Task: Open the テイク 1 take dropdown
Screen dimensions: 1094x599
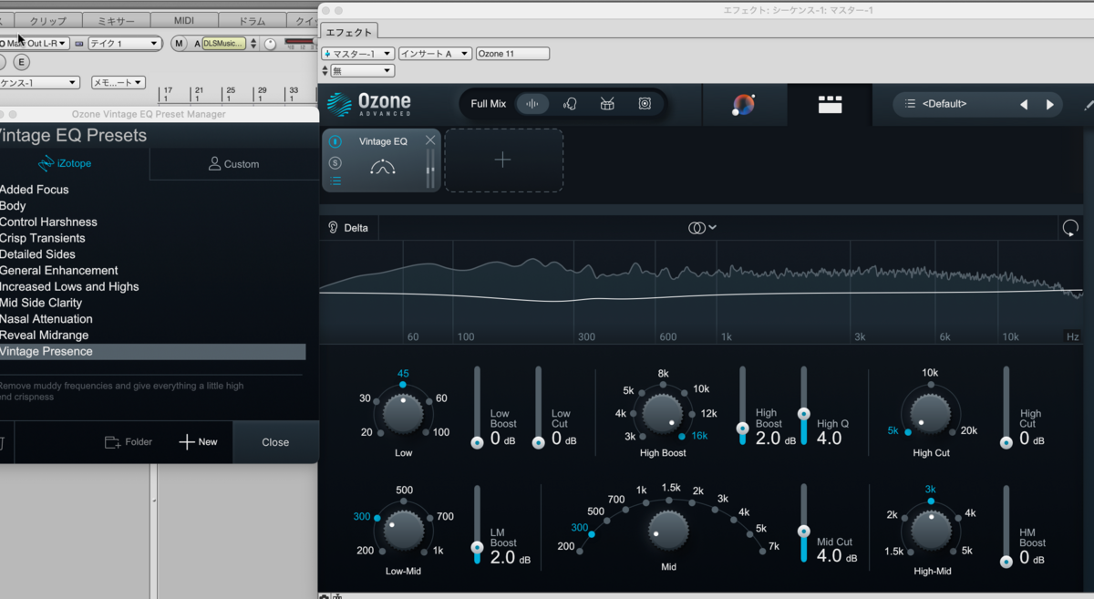Action: [125, 44]
